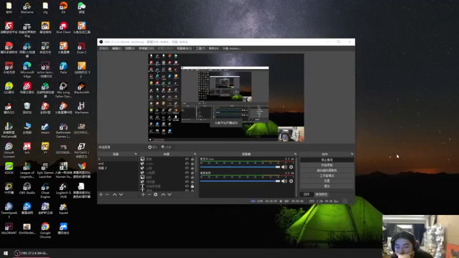Viewport: 459px width, 258px height.
Task: Click 开始录制 start recording button
Action: click(327, 165)
